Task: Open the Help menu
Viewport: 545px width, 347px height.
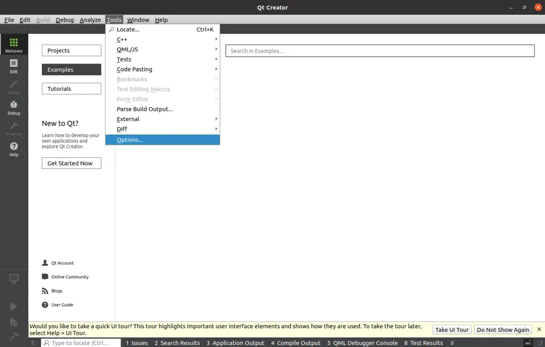Action: tap(161, 20)
